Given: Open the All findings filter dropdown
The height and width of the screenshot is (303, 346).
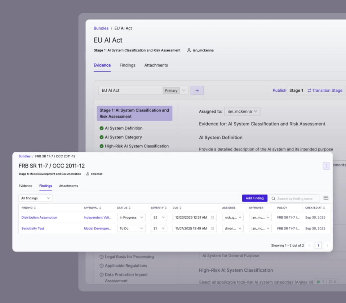Looking at the screenshot, I should click(35, 198).
